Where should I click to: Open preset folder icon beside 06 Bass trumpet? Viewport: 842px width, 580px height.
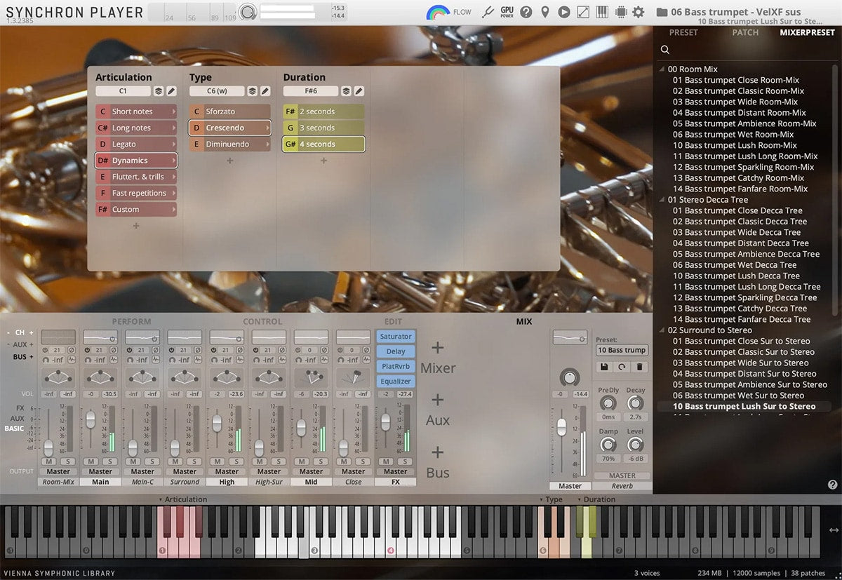tap(662, 12)
